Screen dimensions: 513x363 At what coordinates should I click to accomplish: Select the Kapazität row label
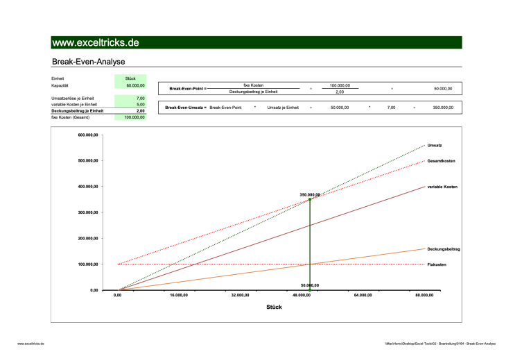click(60, 85)
